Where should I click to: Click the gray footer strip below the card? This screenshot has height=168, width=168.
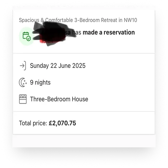(84, 141)
